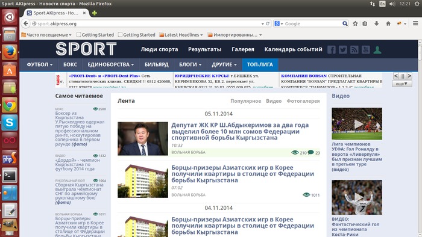Reload the page with refresh icon
422x237 pixels.
tap(268, 23)
